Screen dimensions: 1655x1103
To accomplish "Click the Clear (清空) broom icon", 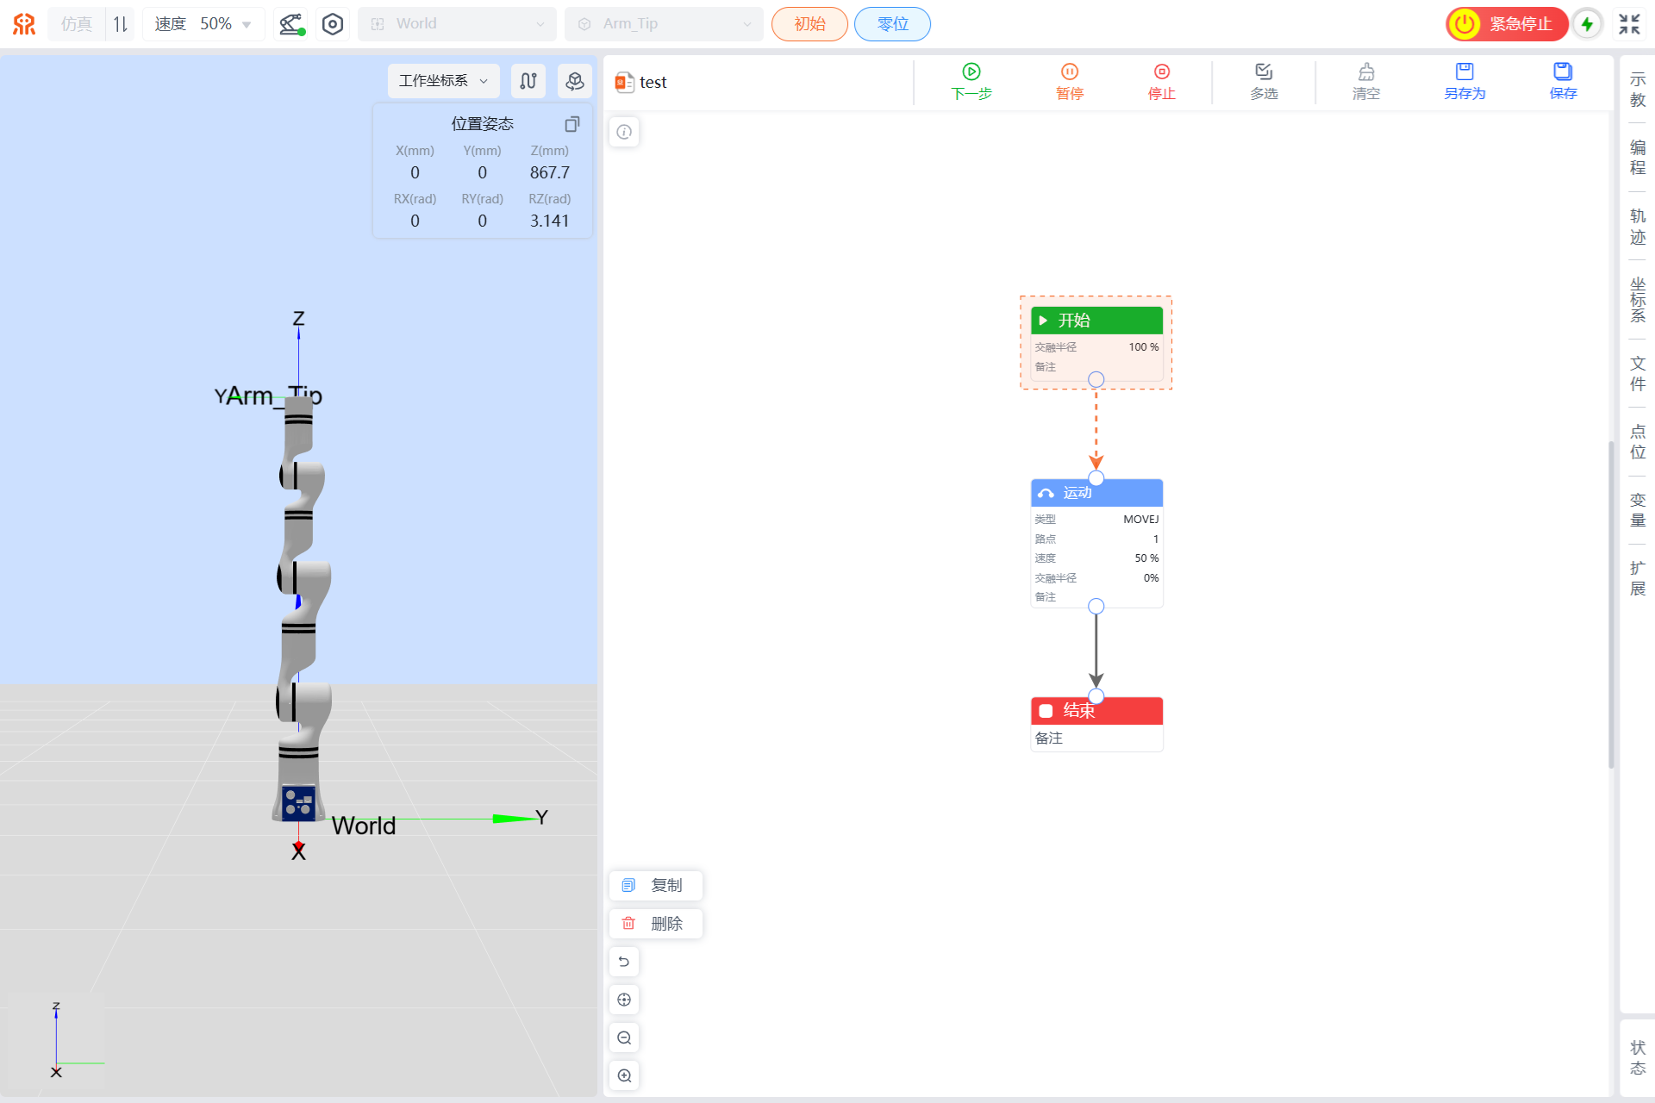I will coord(1365,72).
